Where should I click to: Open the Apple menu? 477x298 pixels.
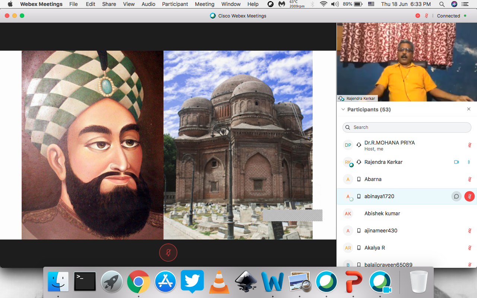tap(10, 4)
